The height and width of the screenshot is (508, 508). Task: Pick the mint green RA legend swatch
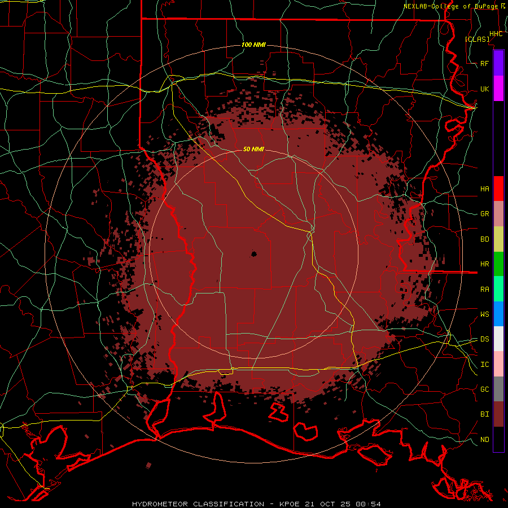click(x=498, y=289)
